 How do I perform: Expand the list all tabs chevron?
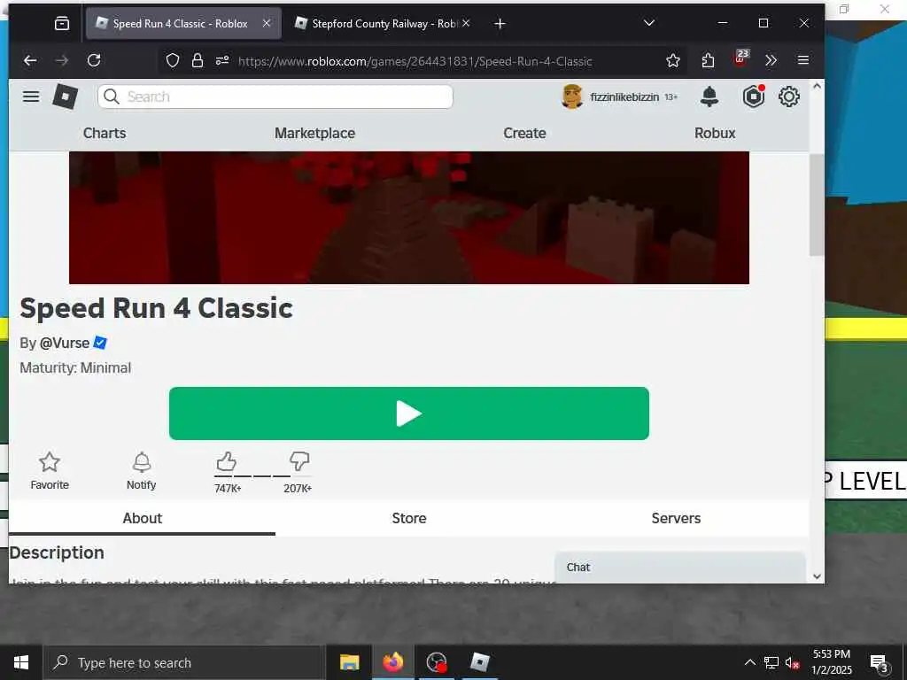point(649,23)
